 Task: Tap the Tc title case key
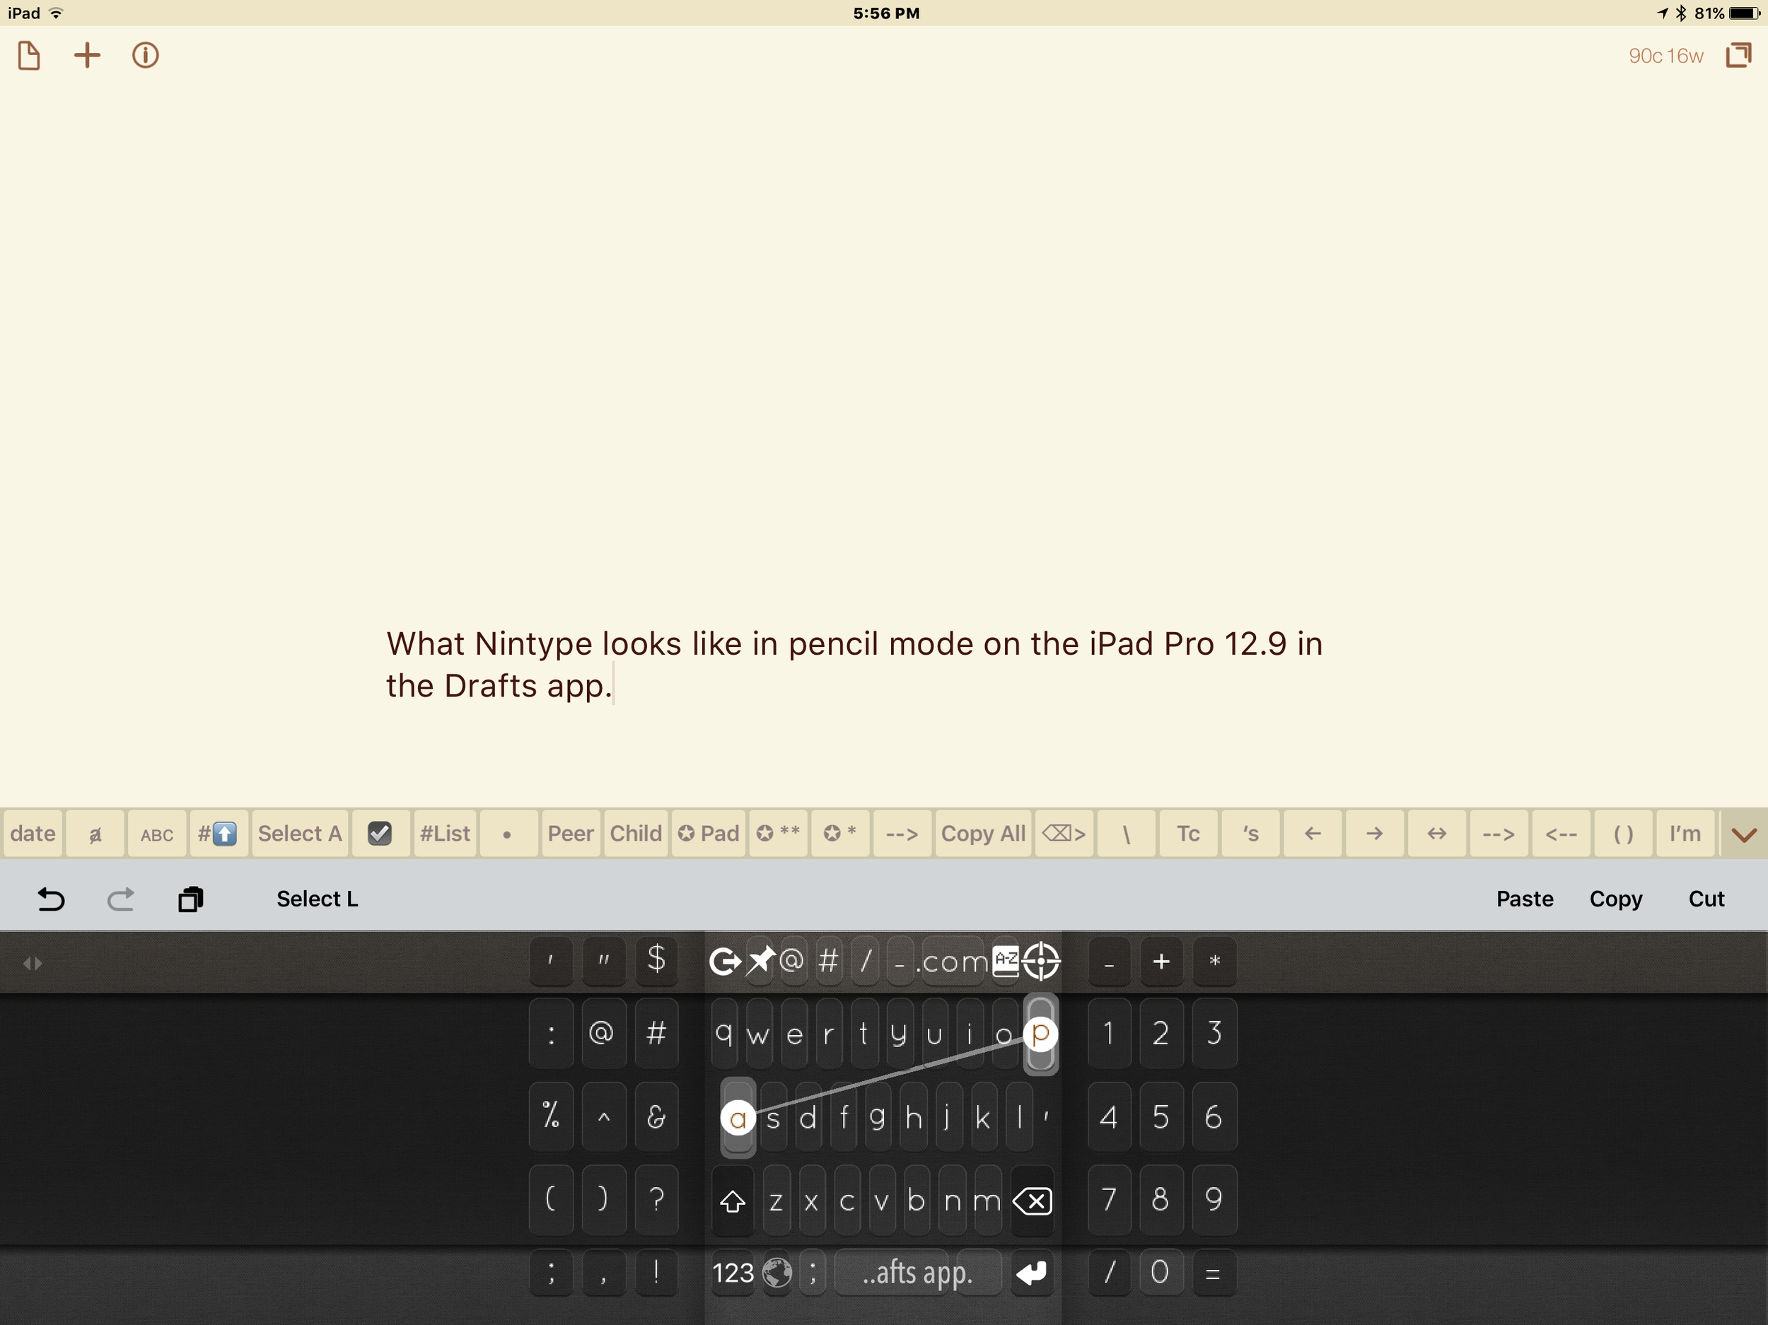[1189, 834]
